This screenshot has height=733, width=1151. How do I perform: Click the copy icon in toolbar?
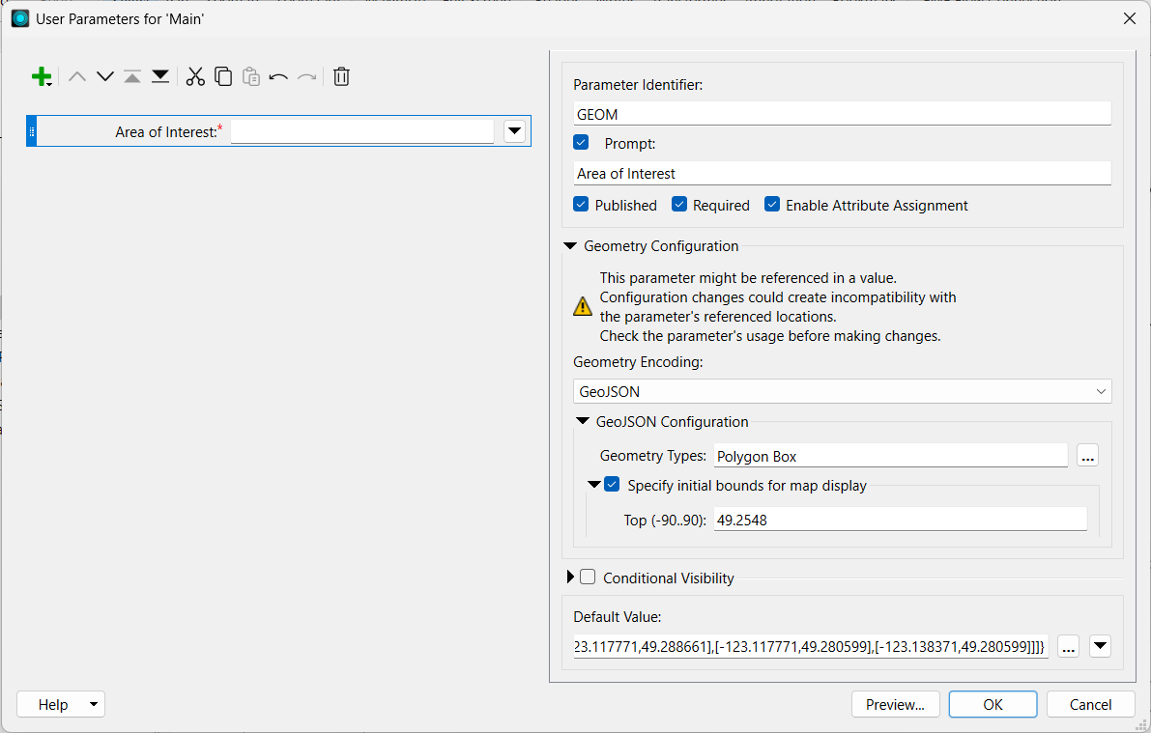[223, 76]
